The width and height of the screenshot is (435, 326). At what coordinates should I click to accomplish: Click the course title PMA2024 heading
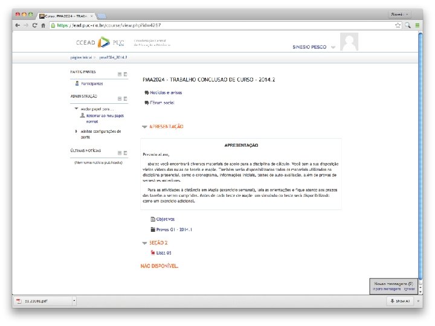[208, 80]
